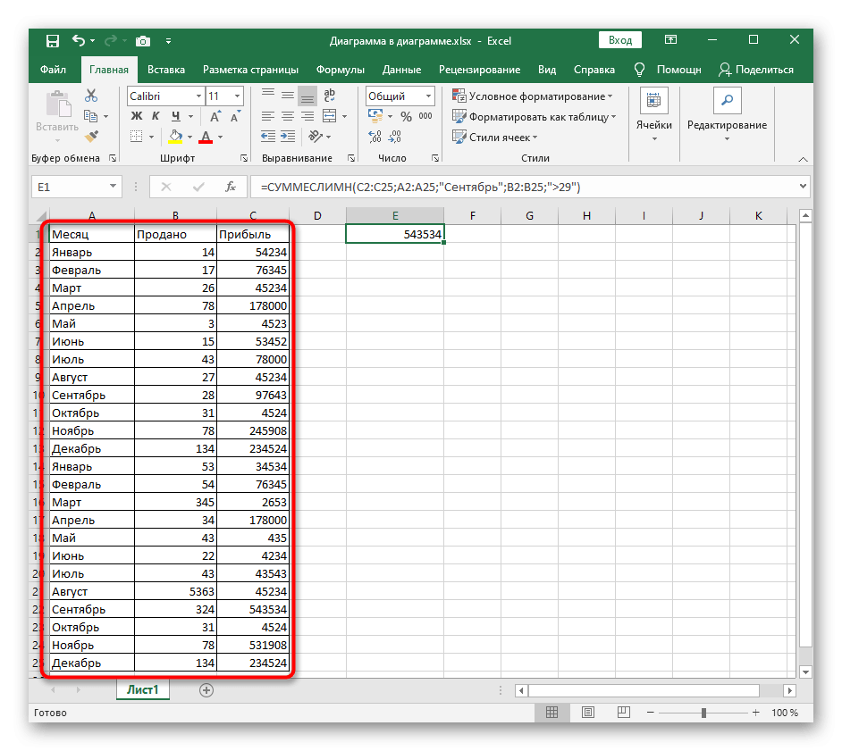Viewport: 842px width, 751px height.
Task: Decrease the decimal places
Action: (395, 137)
